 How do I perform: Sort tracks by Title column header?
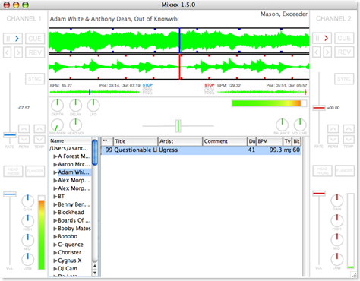[135, 141]
